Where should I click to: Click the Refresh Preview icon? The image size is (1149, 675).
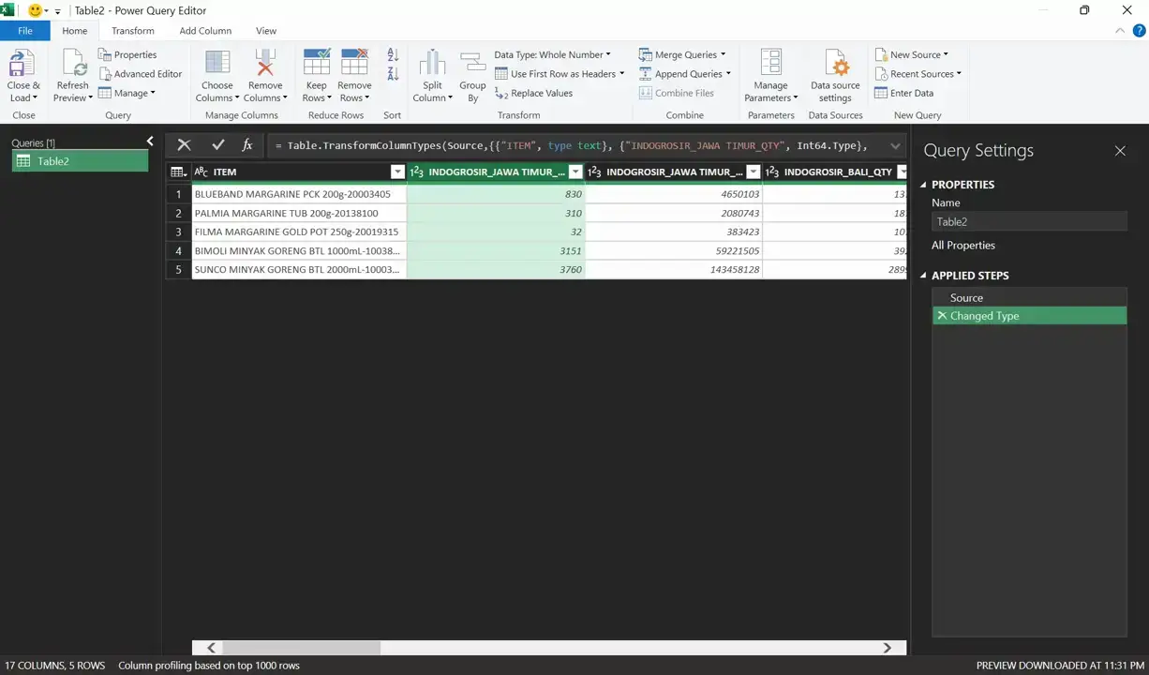[72, 63]
